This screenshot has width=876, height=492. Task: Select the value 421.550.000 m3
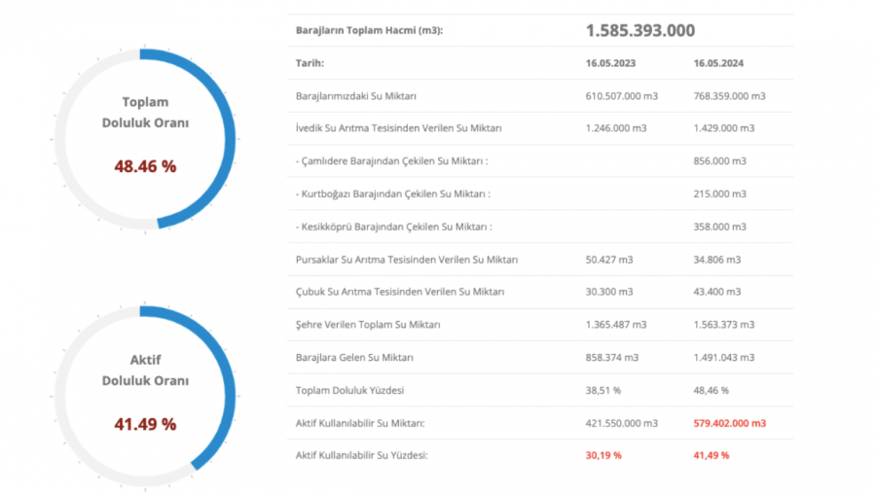pyautogui.click(x=622, y=423)
